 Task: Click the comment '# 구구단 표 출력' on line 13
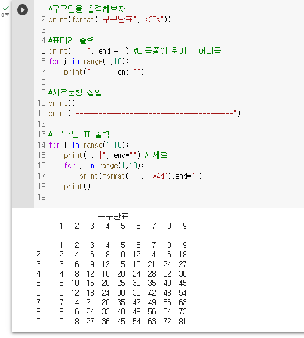[x=79, y=134]
